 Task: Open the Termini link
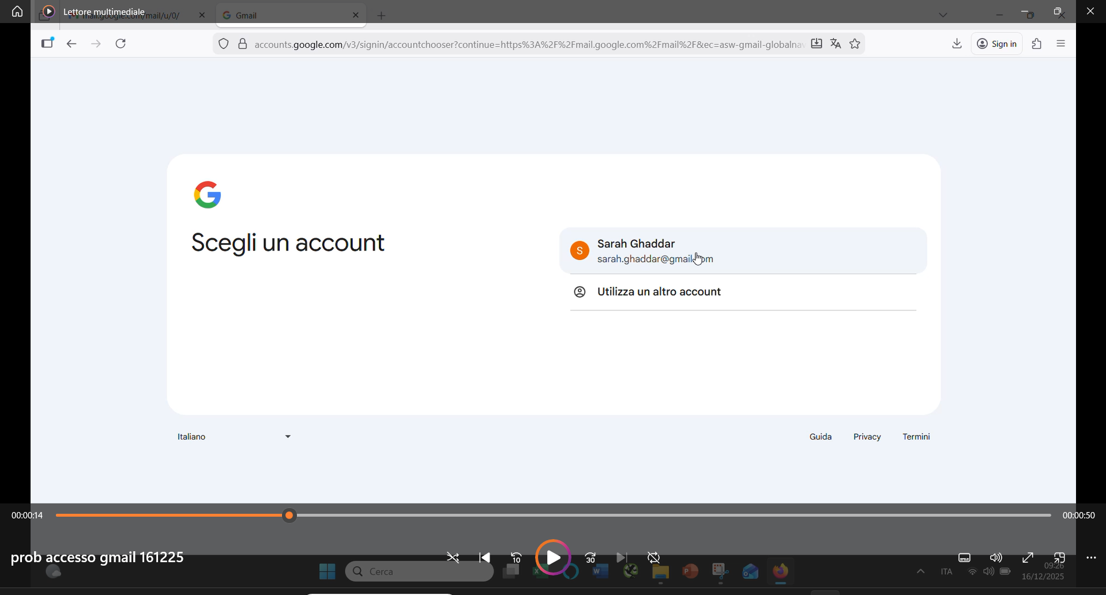(916, 437)
